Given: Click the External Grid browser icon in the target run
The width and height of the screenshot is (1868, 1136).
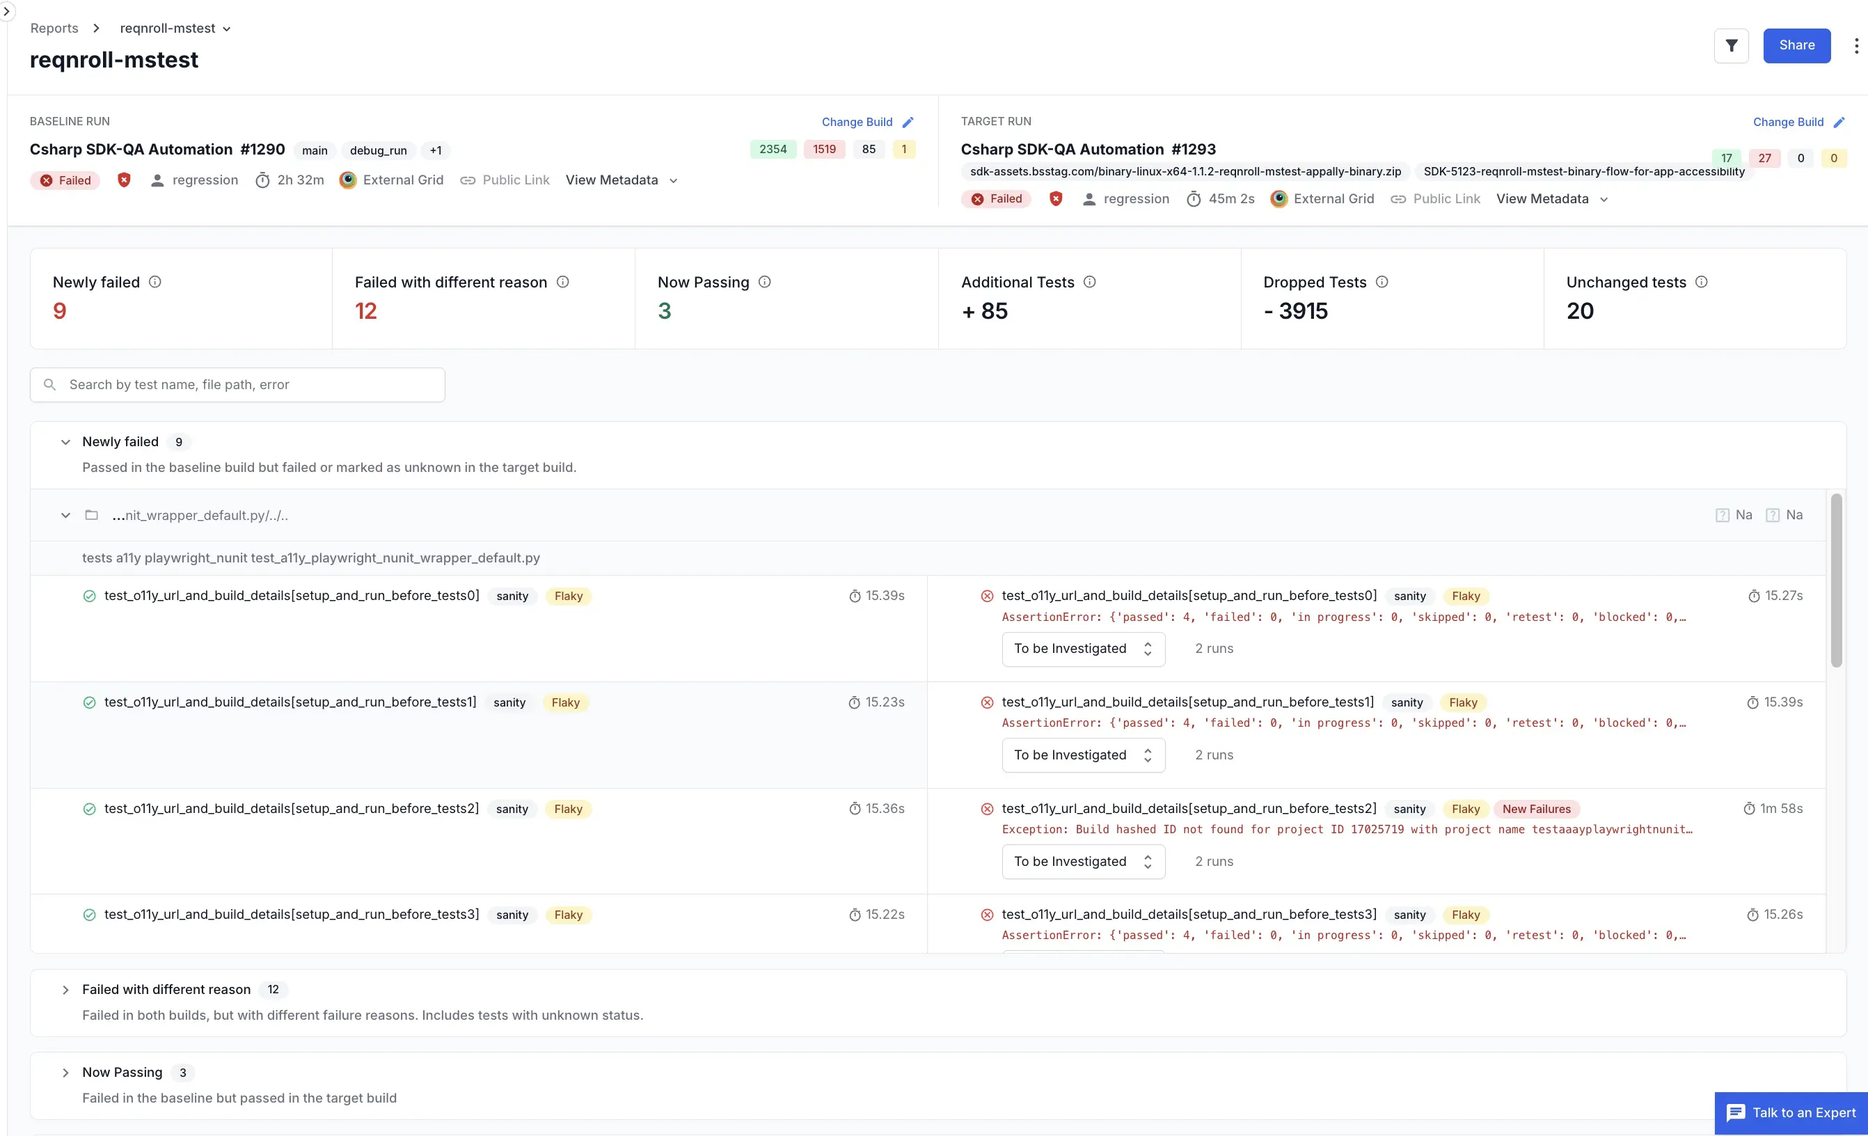Looking at the screenshot, I should [x=1279, y=198].
